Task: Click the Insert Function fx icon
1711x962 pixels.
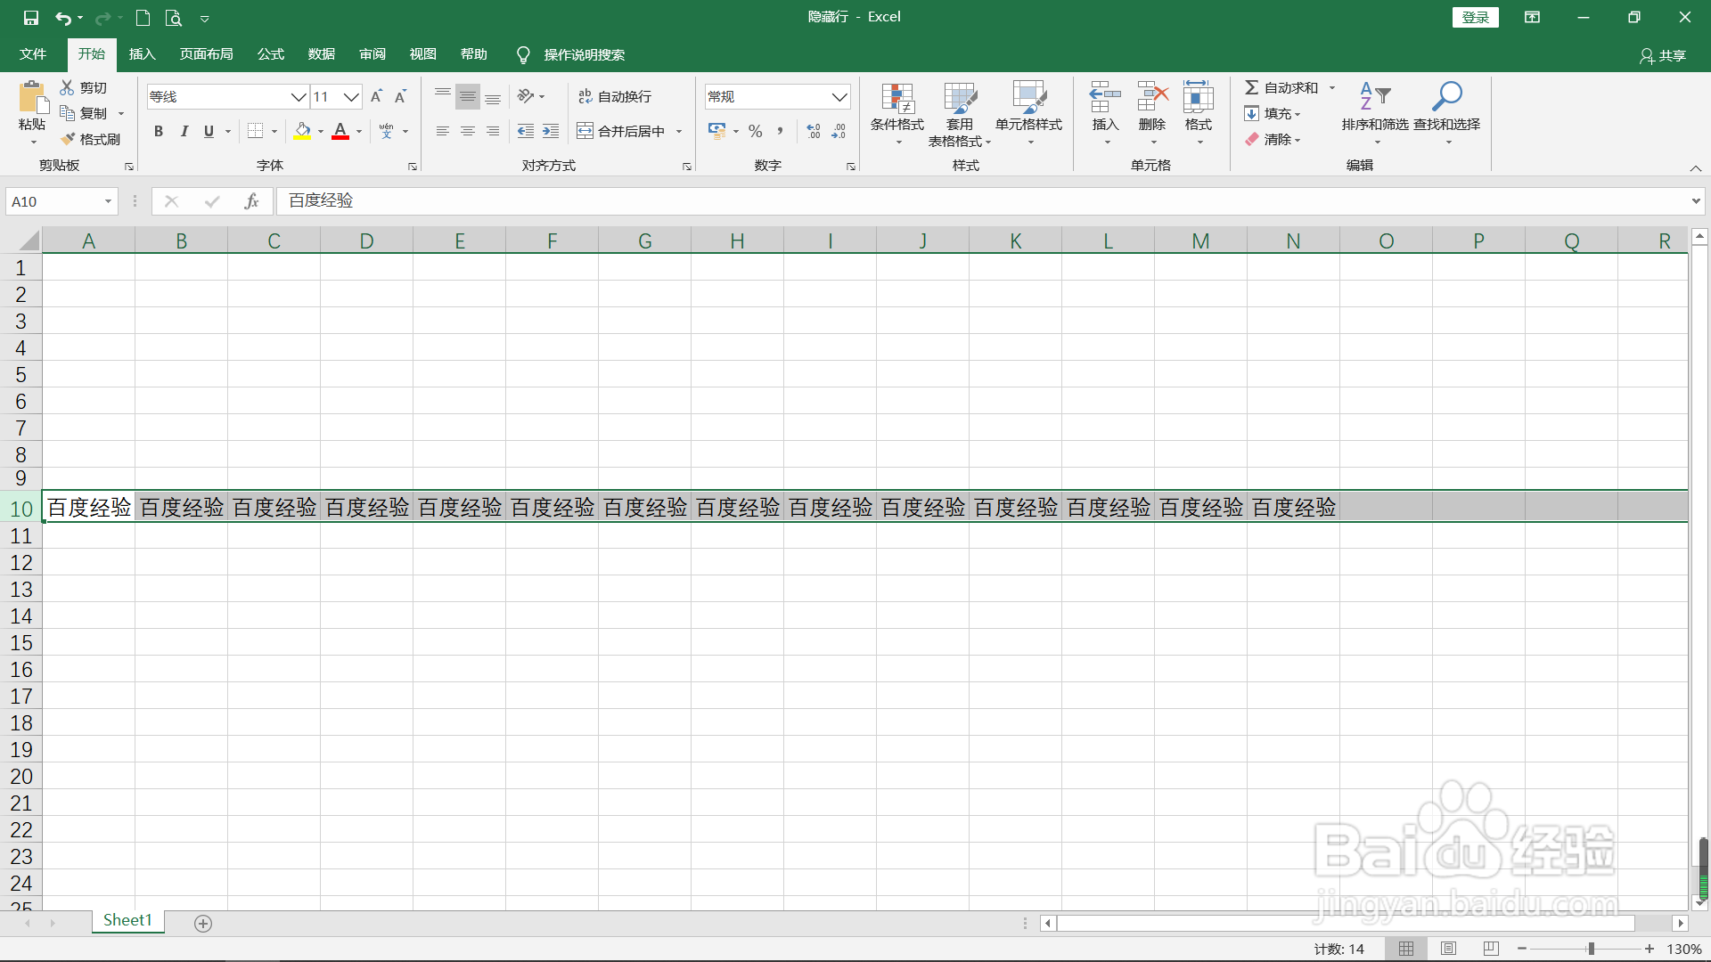Action: [252, 201]
